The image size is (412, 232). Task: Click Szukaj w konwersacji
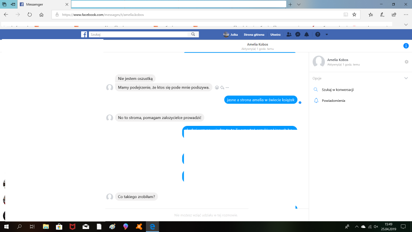coord(337,90)
